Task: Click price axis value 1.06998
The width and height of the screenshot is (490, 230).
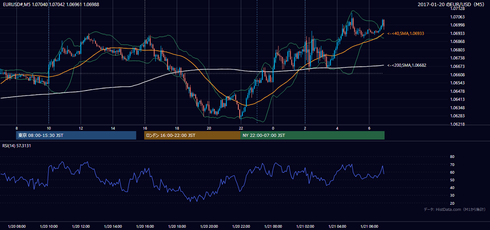Action: 458,25
